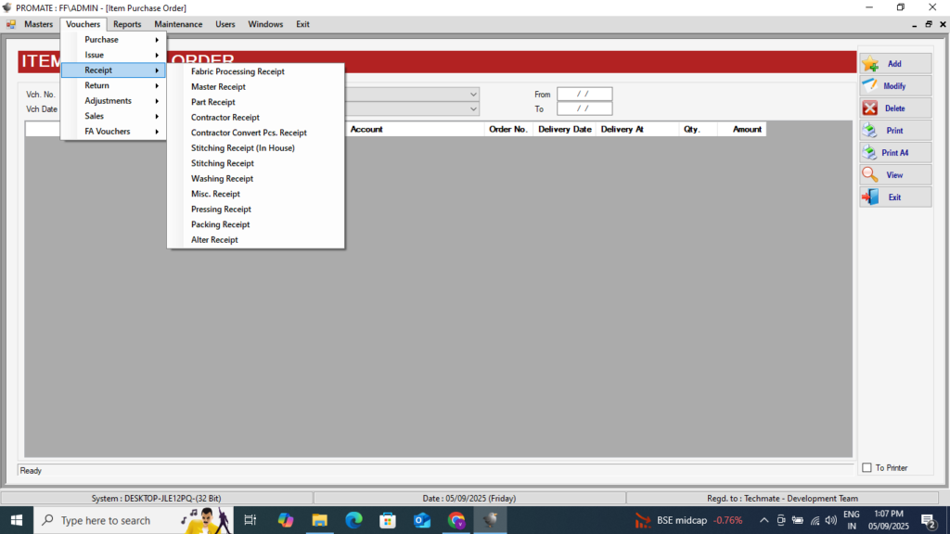
Task: Click the View magnifier icon
Action: pos(870,175)
